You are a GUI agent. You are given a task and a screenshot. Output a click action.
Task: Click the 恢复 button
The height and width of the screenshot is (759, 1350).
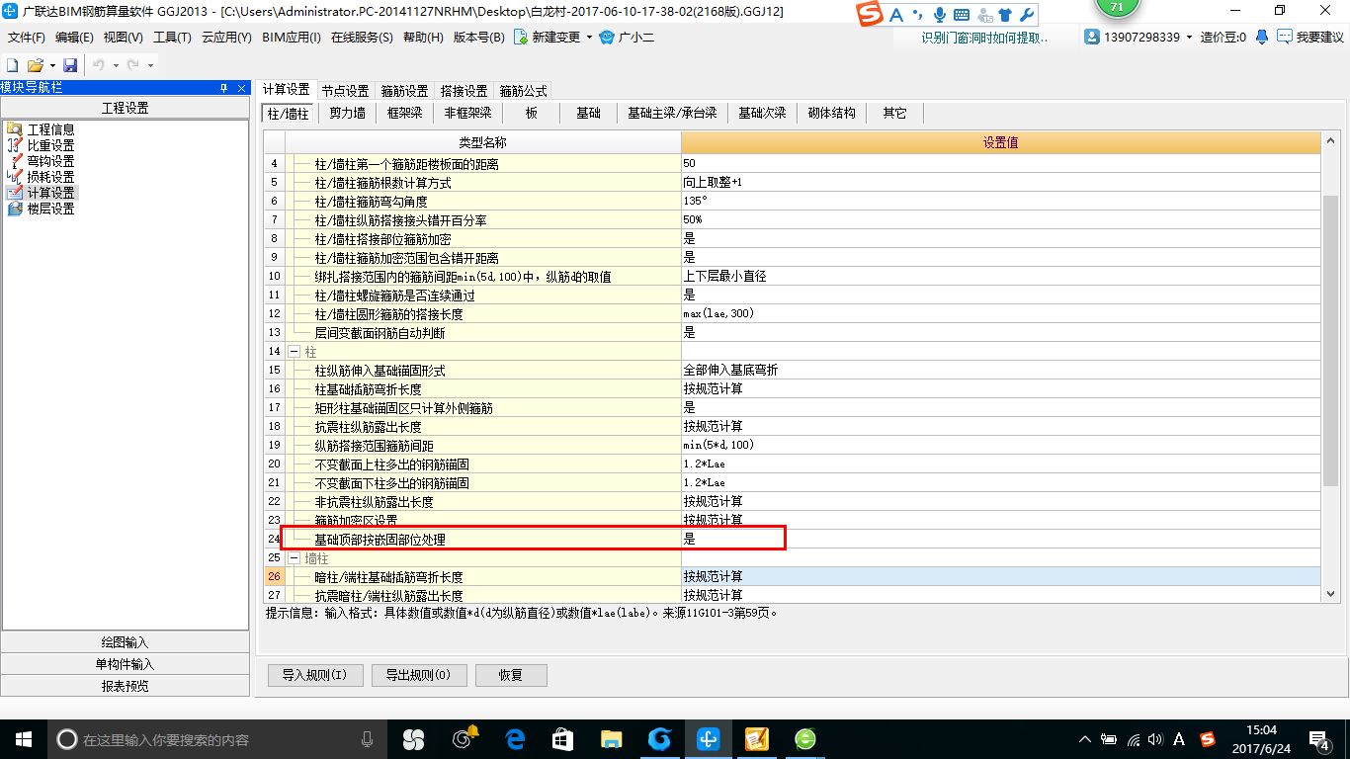510,676
